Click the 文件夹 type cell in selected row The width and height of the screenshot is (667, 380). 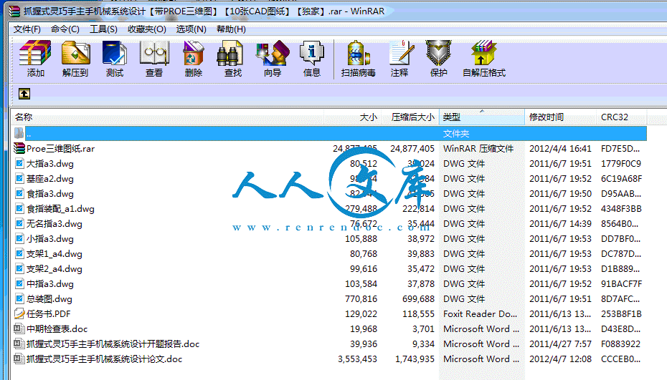tap(456, 133)
